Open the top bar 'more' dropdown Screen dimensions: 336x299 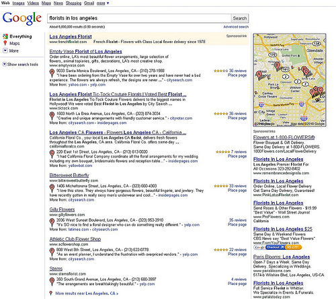tap(103, 3)
